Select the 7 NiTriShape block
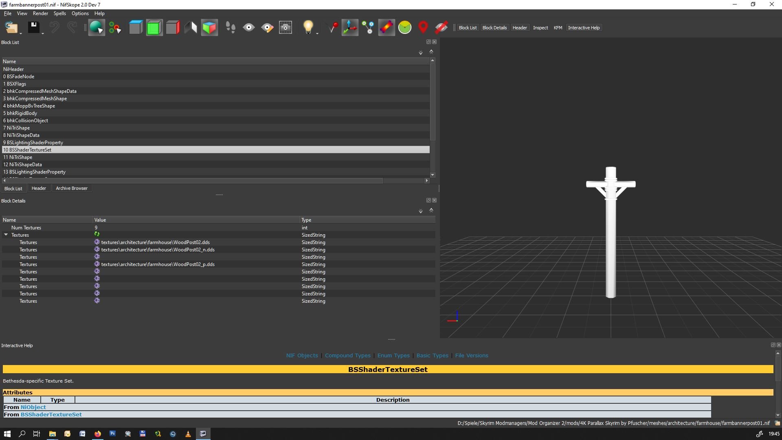This screenshot has width=782, height=440. click(216, 128)
